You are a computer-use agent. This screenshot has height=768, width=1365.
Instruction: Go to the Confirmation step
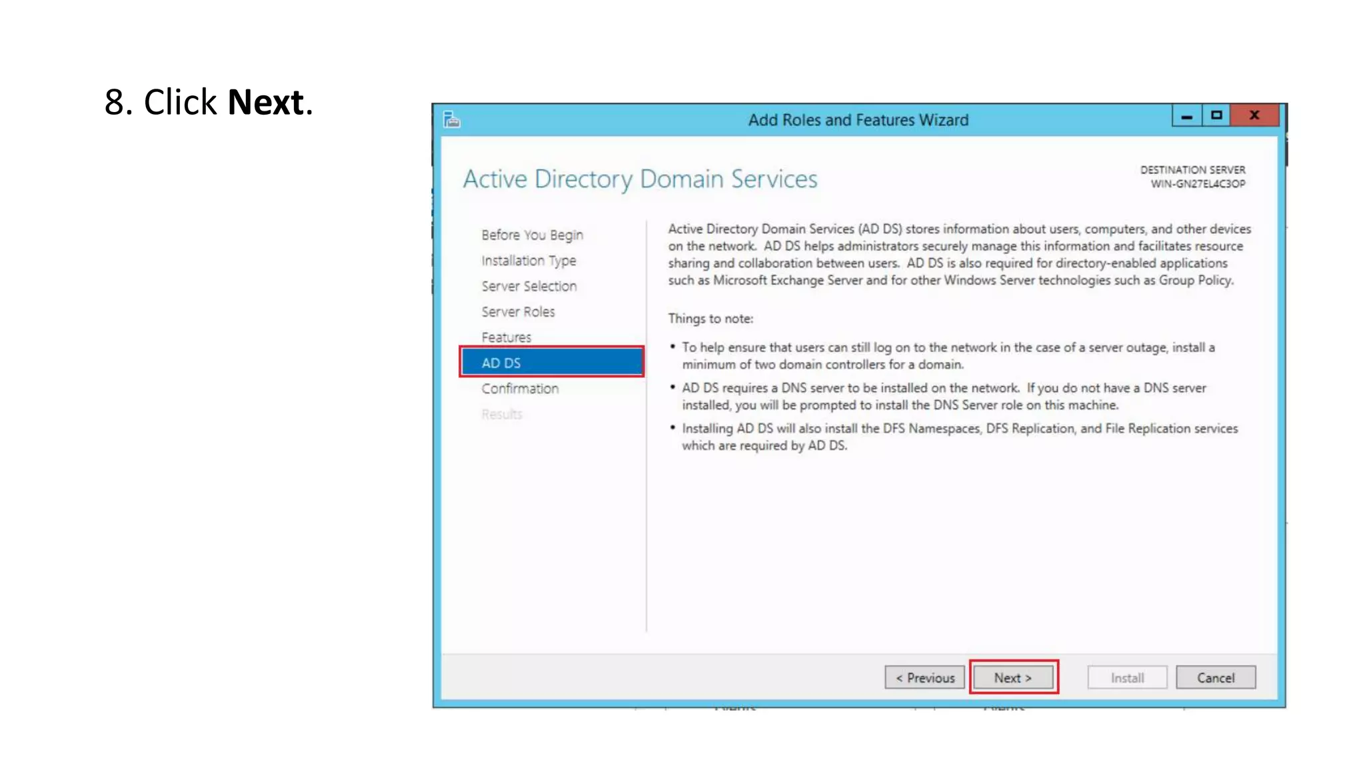pos(520,389)
